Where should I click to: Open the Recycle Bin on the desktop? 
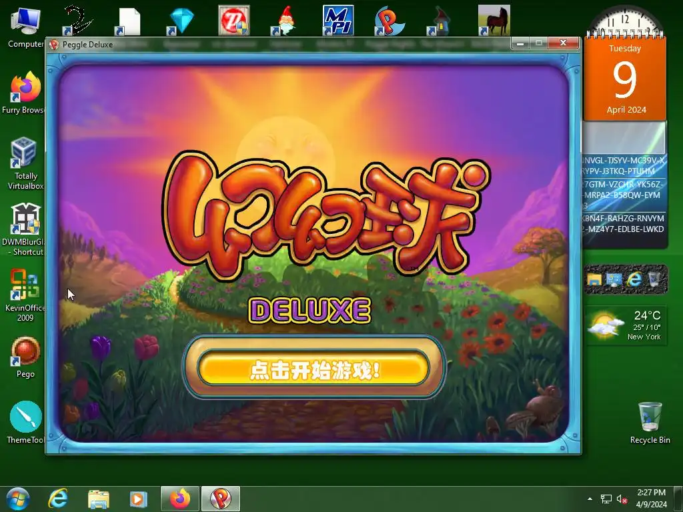[x=650, y=423]
